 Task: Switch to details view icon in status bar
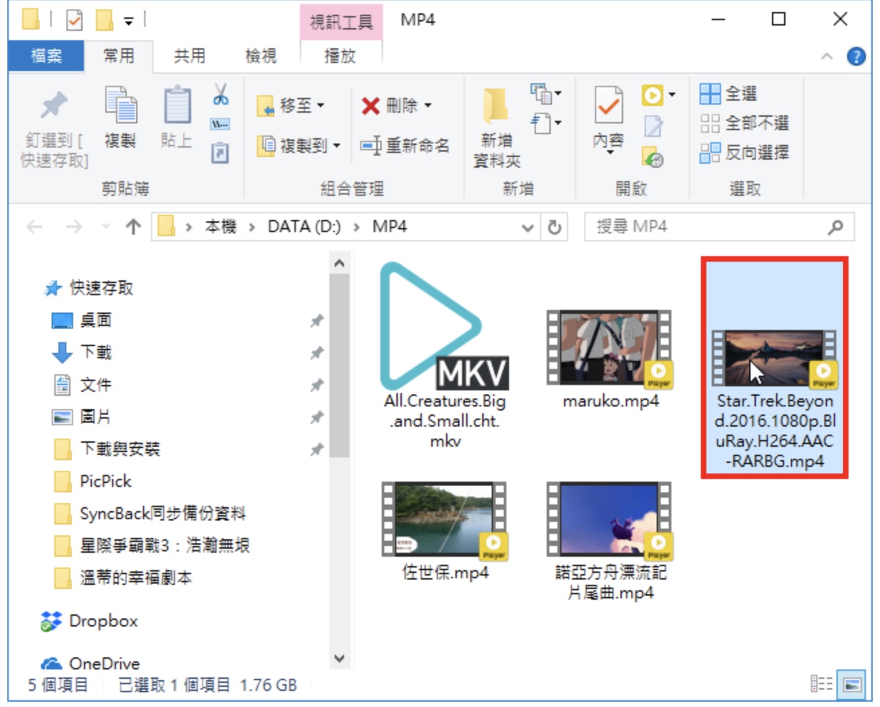pos(822,684)
